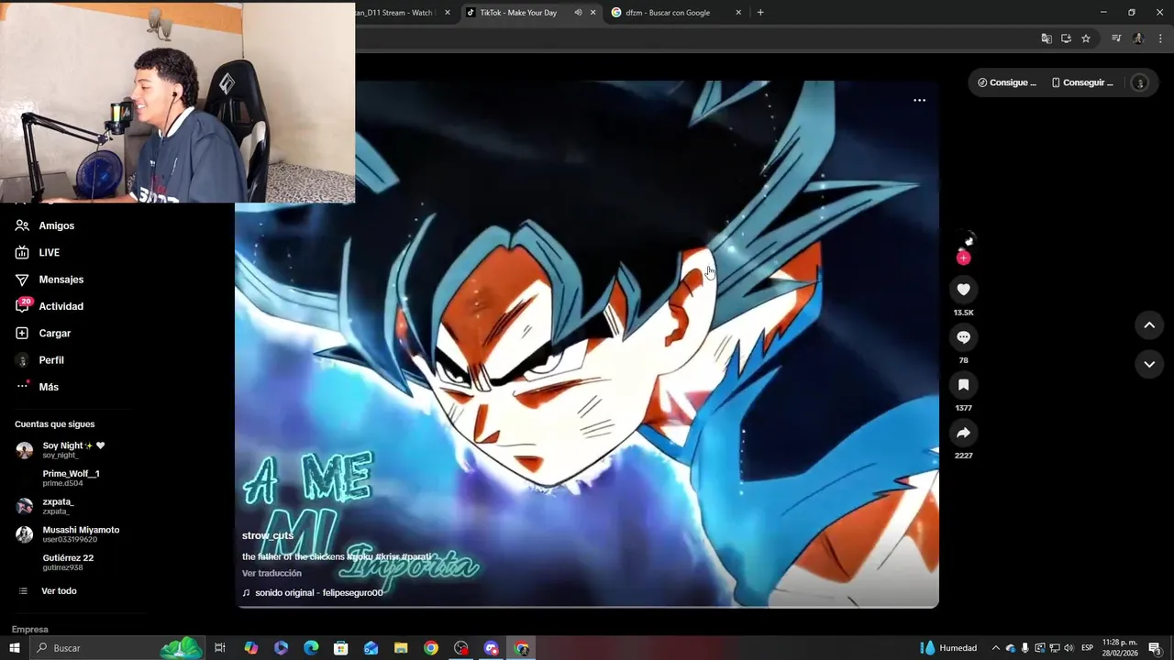Click the Conseguir app button
The image size is (1174, 660).
[1082, 82]
